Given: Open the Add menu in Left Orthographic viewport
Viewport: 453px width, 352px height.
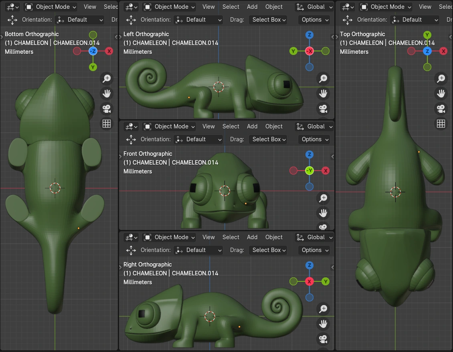Looking at the screenshot, I should tap(252, 7).
